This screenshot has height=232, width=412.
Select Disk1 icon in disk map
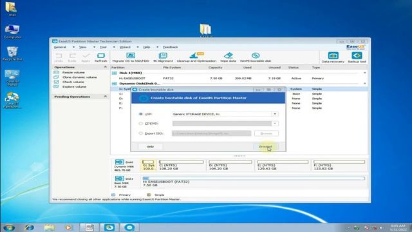coord(120,179)
